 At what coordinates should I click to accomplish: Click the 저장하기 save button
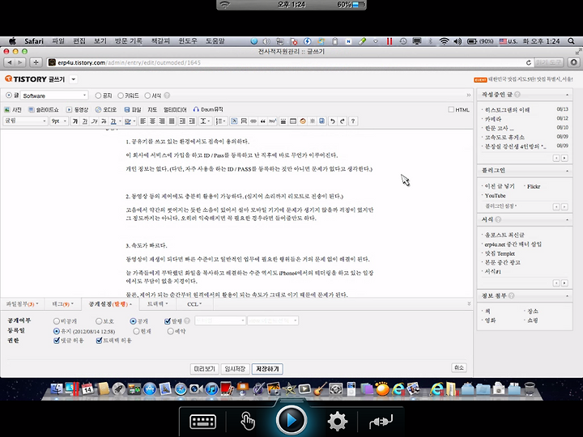267,369
